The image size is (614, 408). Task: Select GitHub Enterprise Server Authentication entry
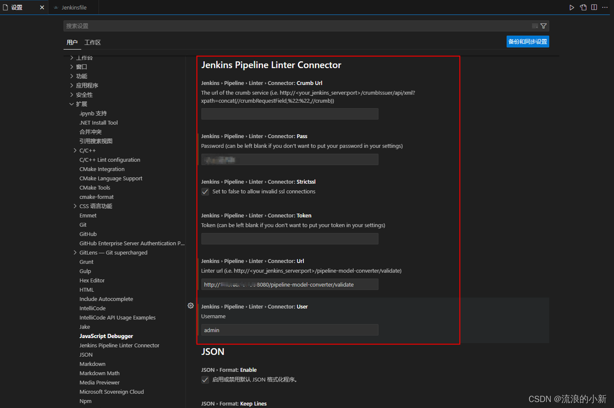tap(132, 244)
